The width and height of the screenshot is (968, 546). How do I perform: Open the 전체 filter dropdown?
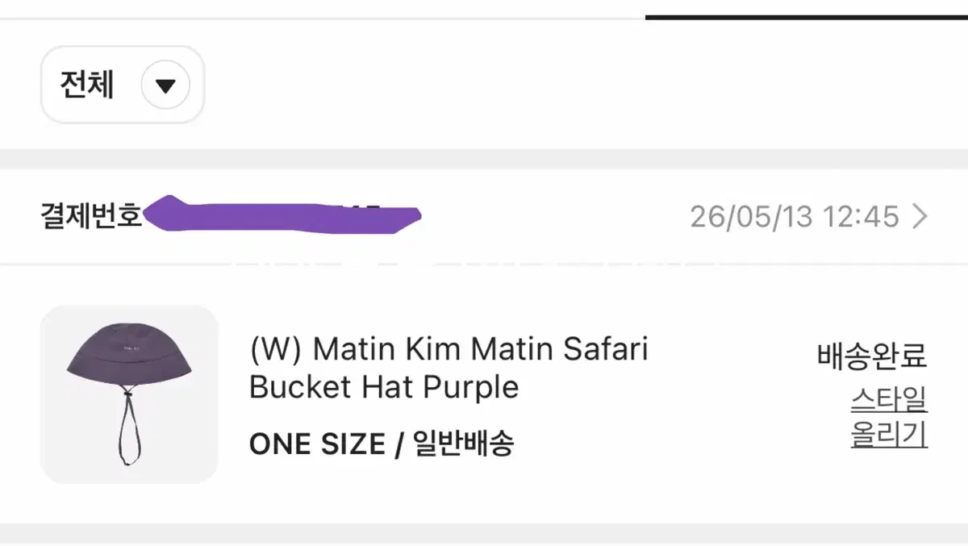(x=123, y=85)
